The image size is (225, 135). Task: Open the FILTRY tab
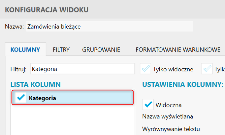61,50
